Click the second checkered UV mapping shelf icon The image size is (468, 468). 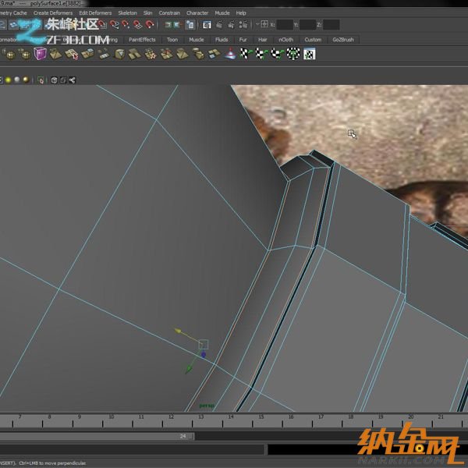[261, 54]
